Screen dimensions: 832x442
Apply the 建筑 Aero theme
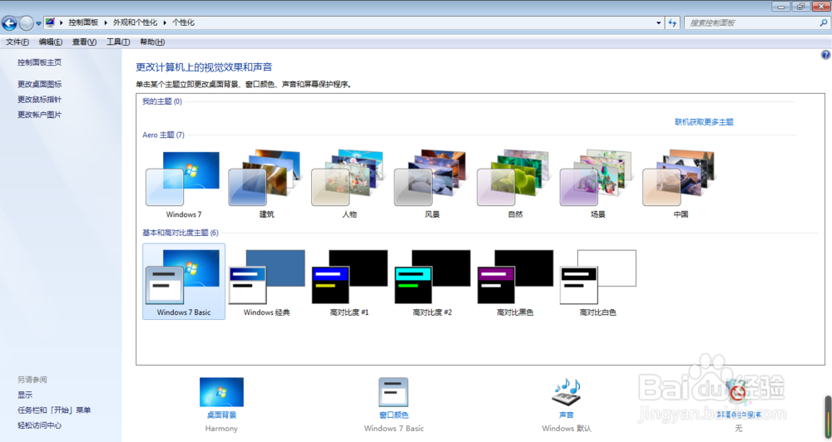(266, 184)
